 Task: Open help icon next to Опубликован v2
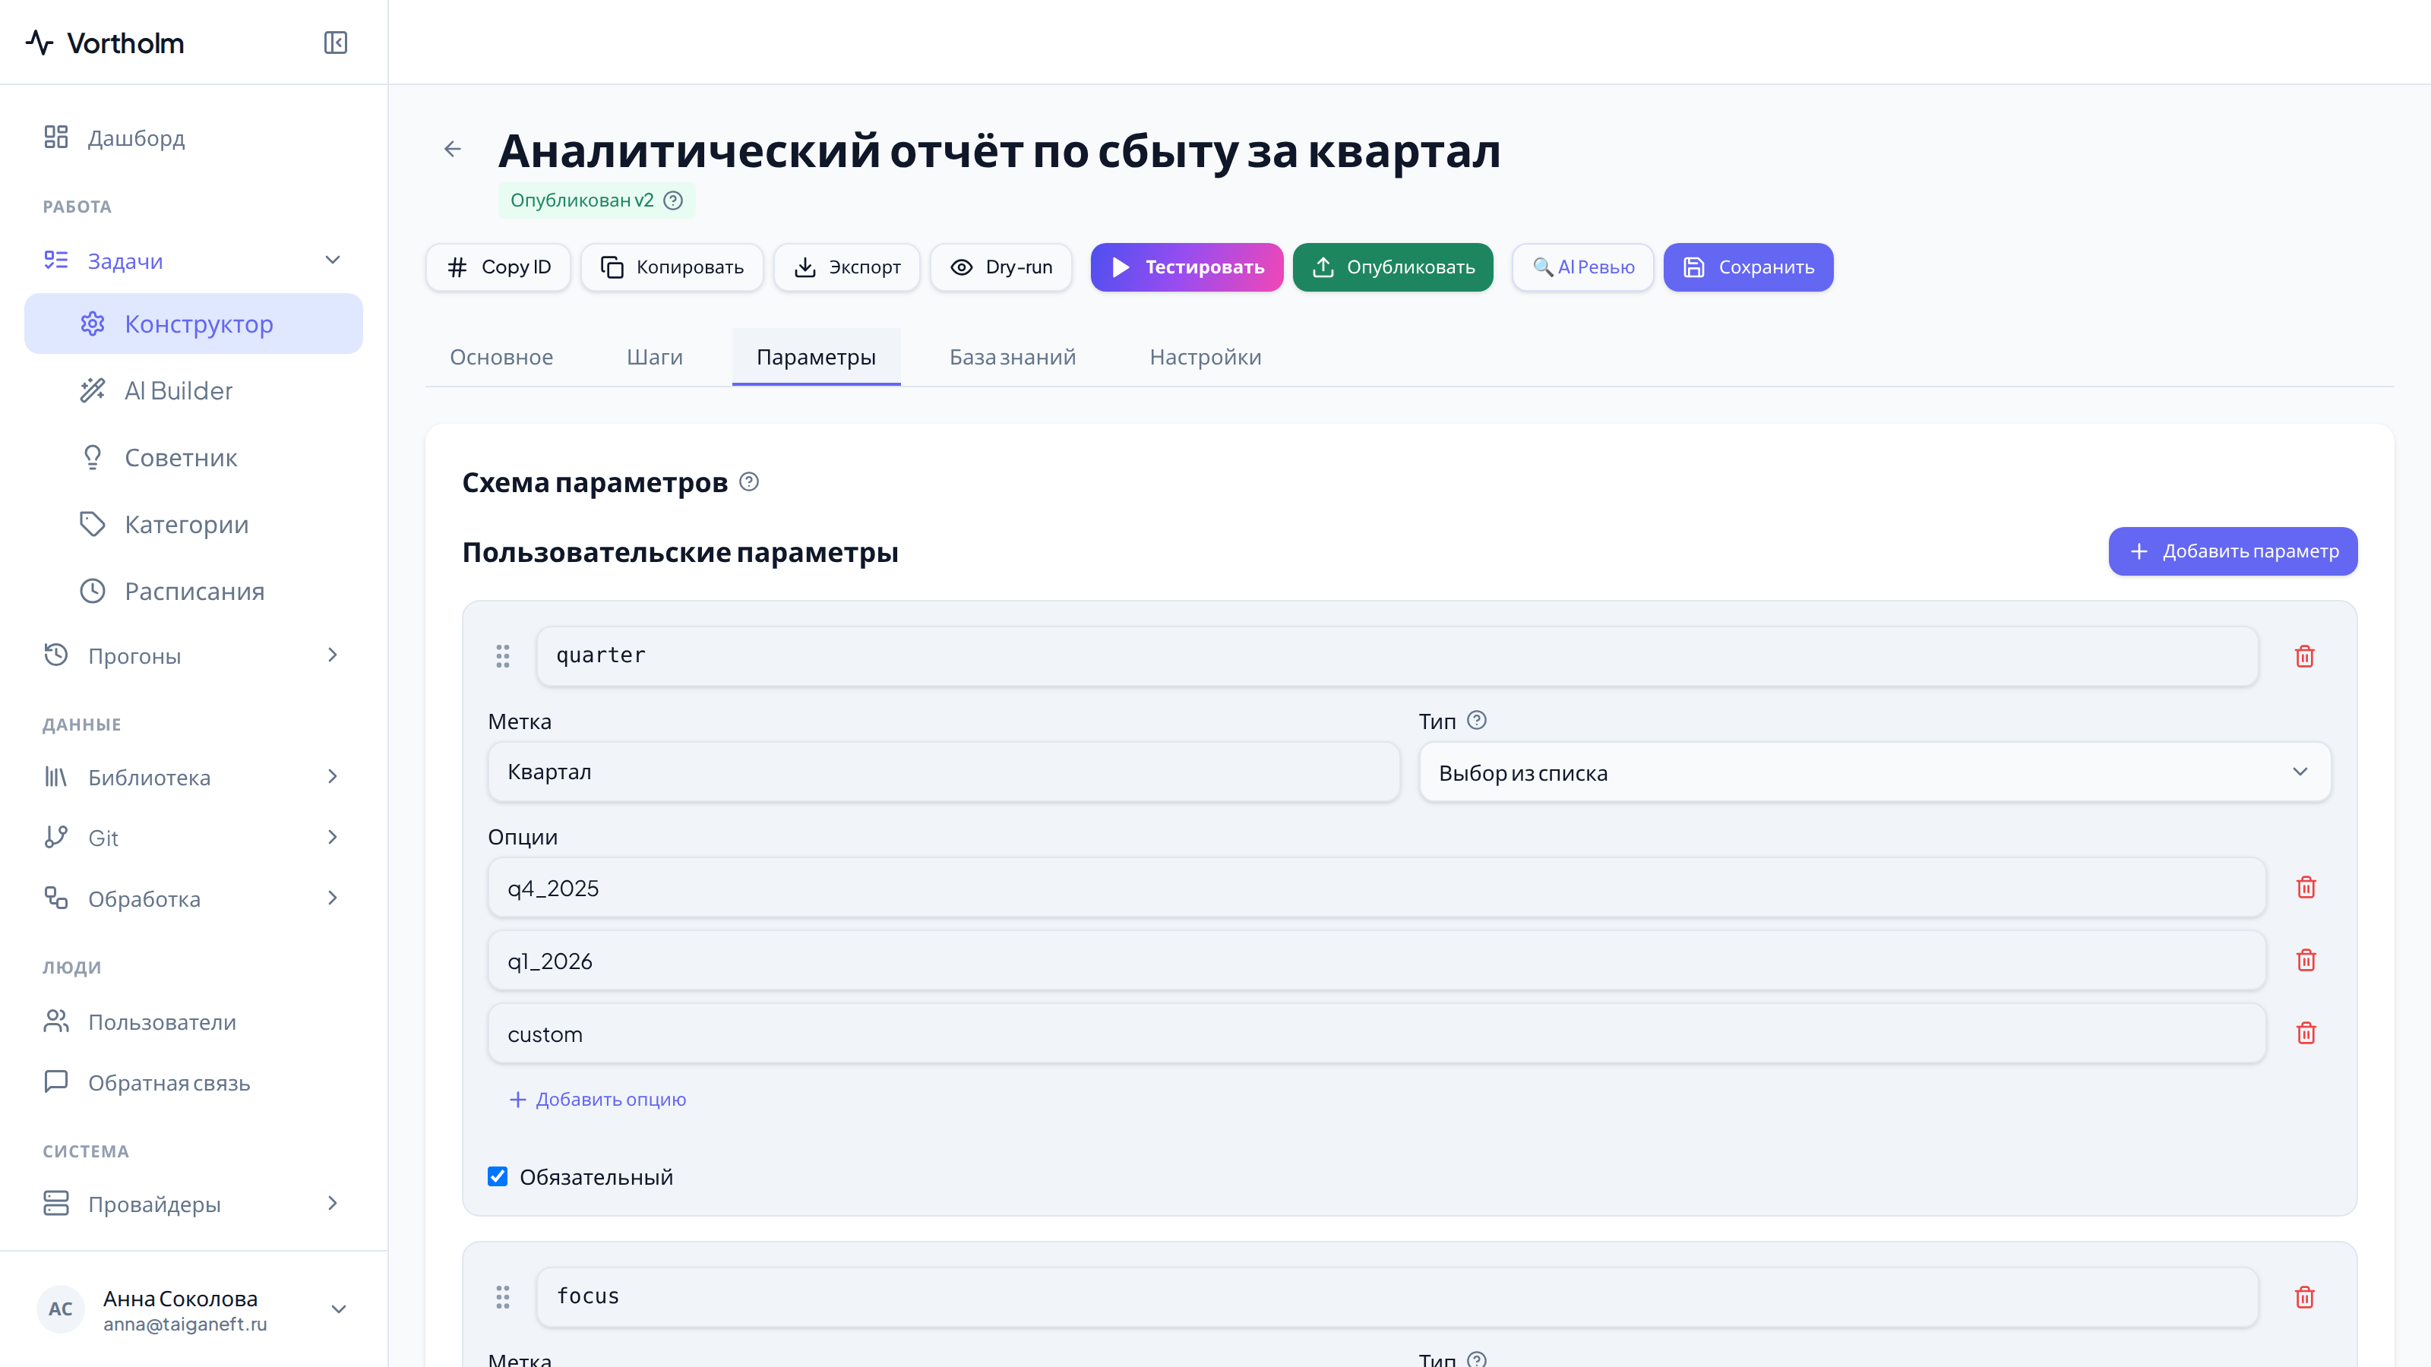(x=673, y=200)
